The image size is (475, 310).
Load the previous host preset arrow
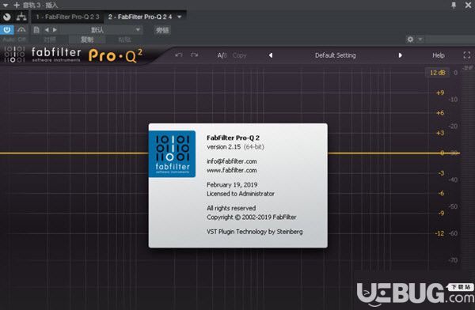(x=47, y=30)
